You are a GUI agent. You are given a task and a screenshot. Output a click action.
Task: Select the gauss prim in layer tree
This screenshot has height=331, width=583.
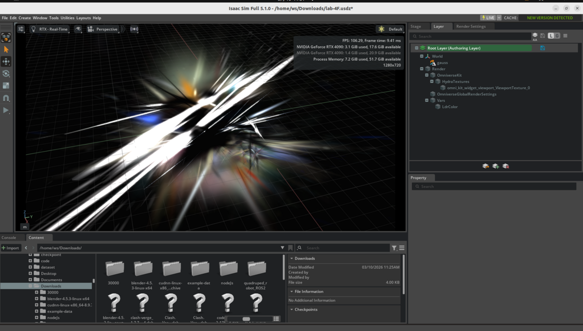point(442,63)
